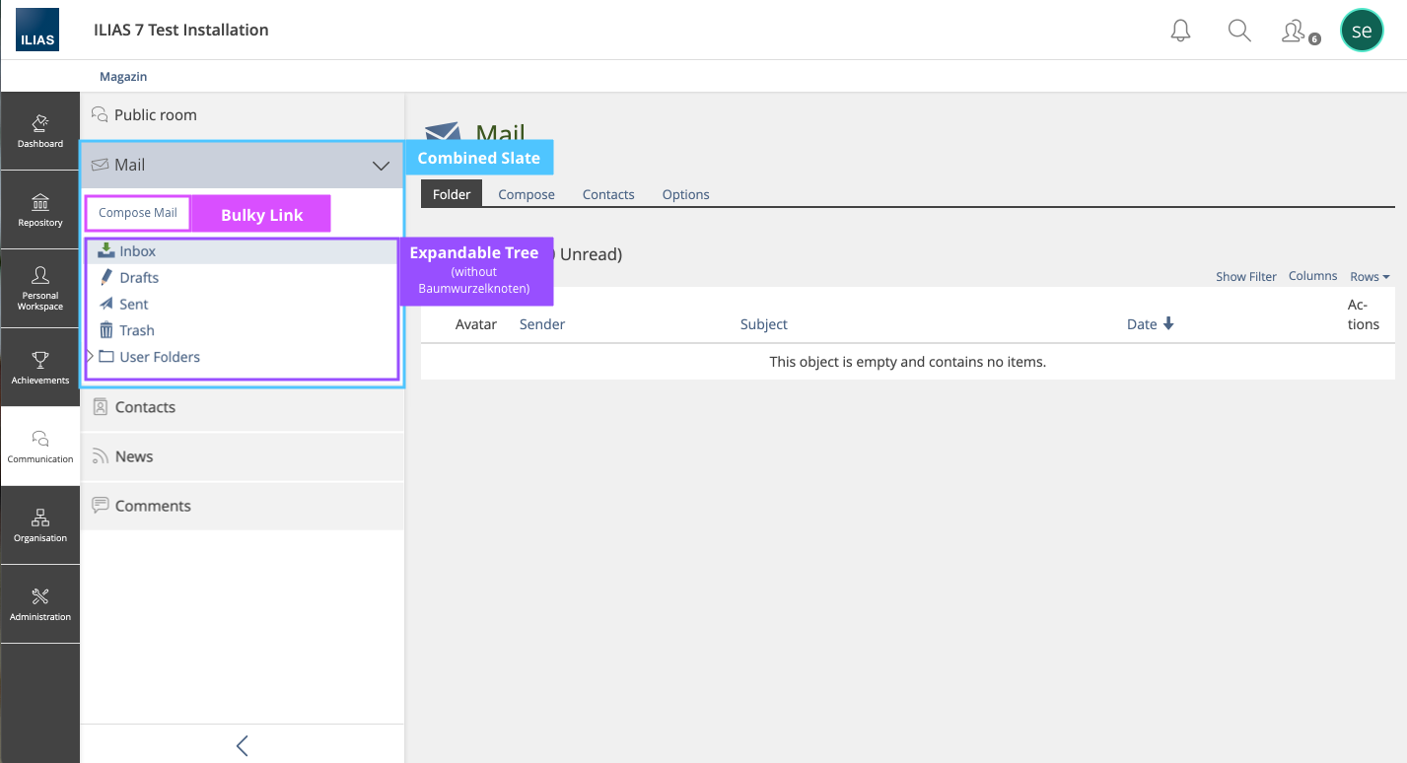Open Dashboard in the main sidebar

(x=40, y=131)
